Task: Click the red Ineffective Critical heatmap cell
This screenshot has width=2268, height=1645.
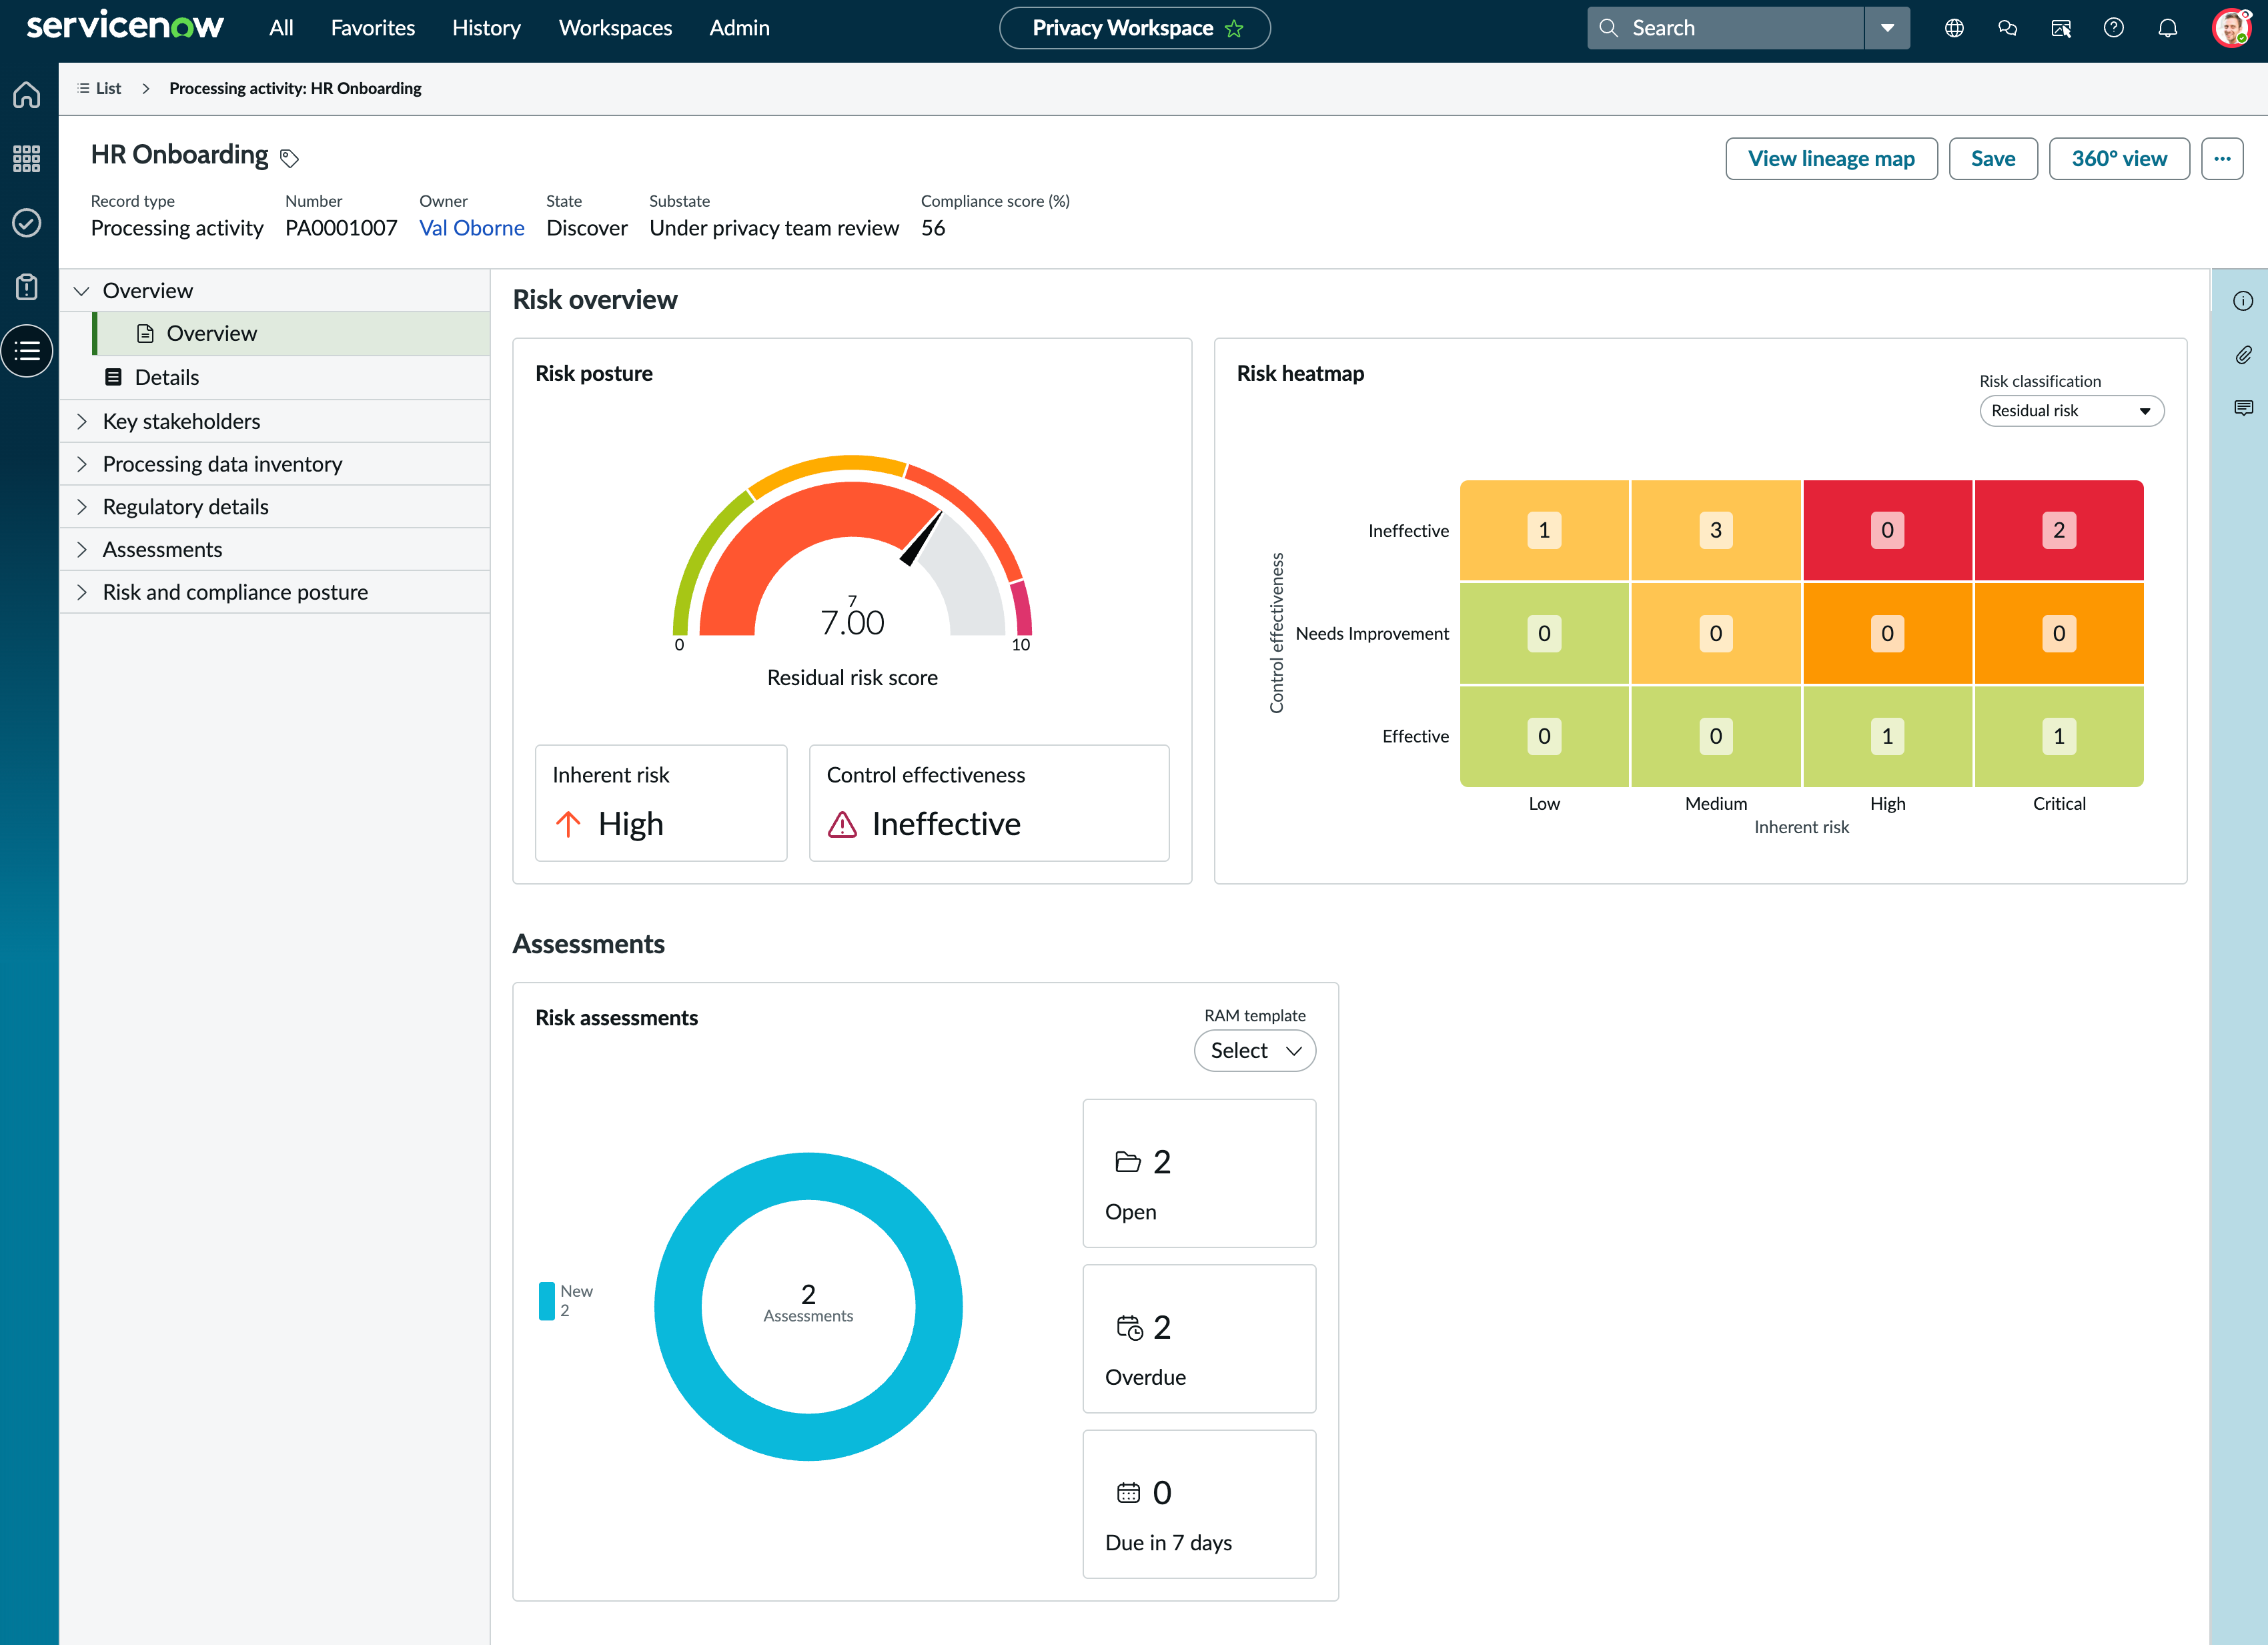Action: coord(2058,530)
